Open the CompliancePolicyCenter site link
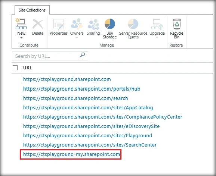Viewport: 216px width, 176px height. 103,117
